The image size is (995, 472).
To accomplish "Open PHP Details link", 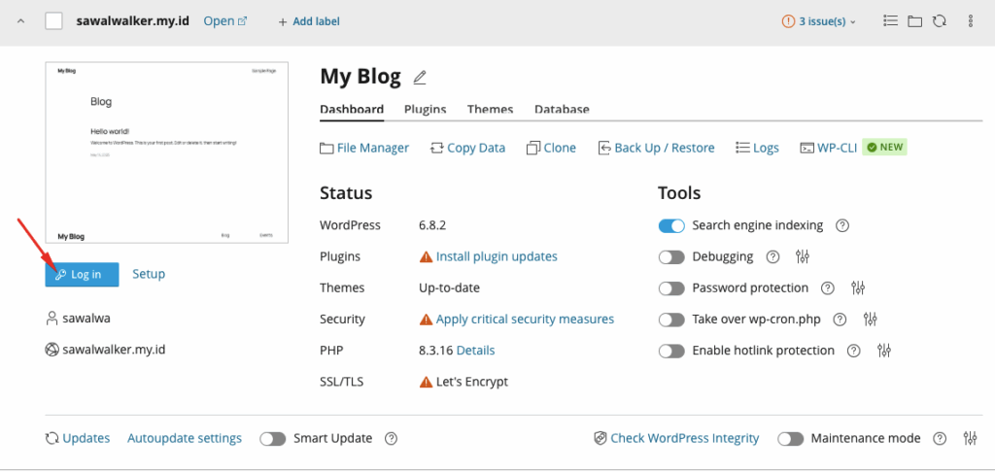I will (x=475, y=351).
